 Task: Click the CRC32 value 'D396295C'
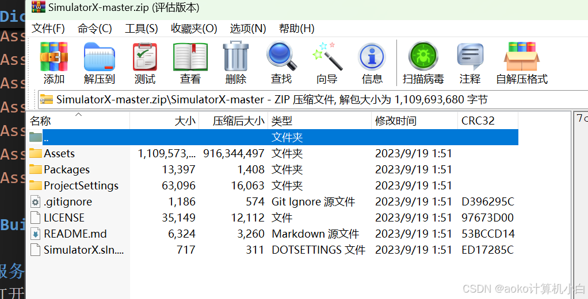click(488, 201)
